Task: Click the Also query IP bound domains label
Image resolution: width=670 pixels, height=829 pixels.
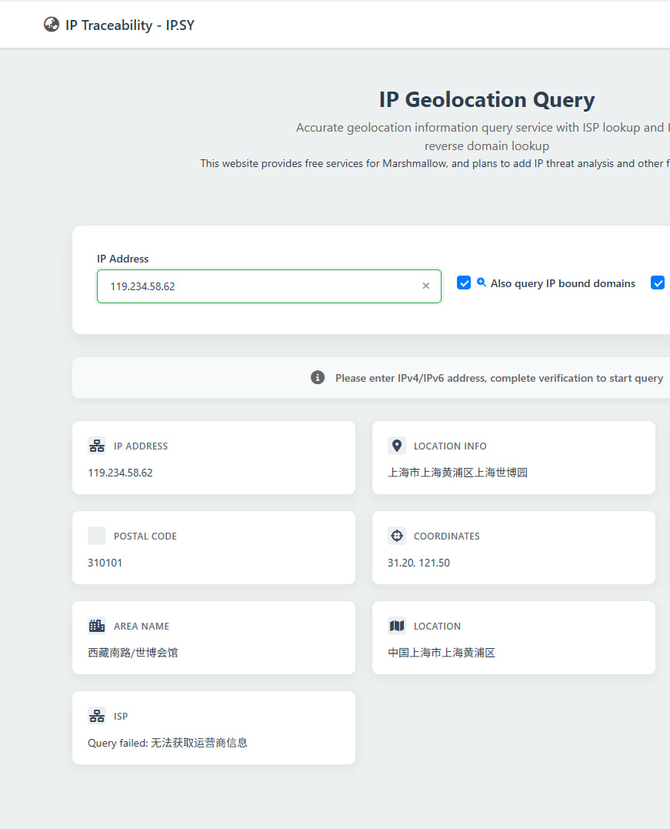Action: 562,283
